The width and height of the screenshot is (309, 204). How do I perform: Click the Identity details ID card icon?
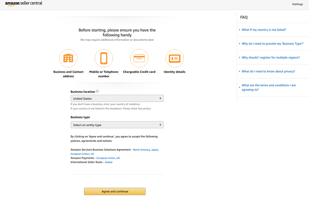[175, 58]
